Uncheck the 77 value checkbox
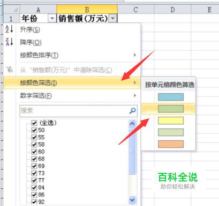This screenshot has height=206, width=219. pyautogui.click(x=34, y=180)
